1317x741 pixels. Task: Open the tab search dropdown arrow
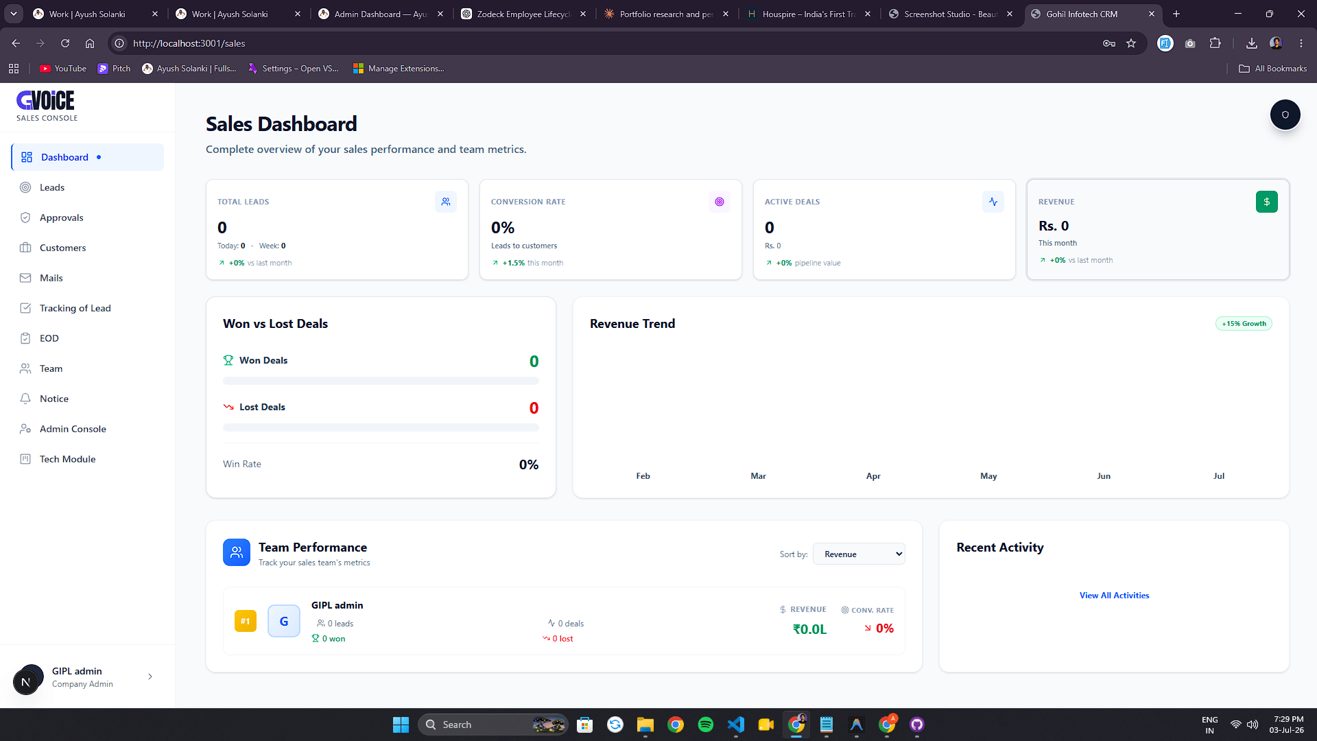click(x=14, y=14)
